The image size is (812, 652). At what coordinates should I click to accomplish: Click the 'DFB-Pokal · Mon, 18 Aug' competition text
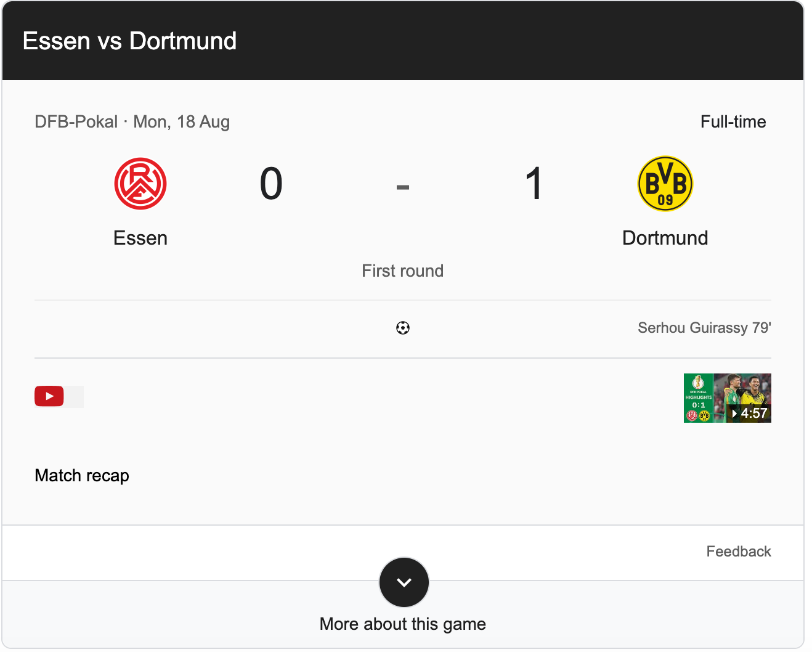pyautogui.click(x=132, y=122)
